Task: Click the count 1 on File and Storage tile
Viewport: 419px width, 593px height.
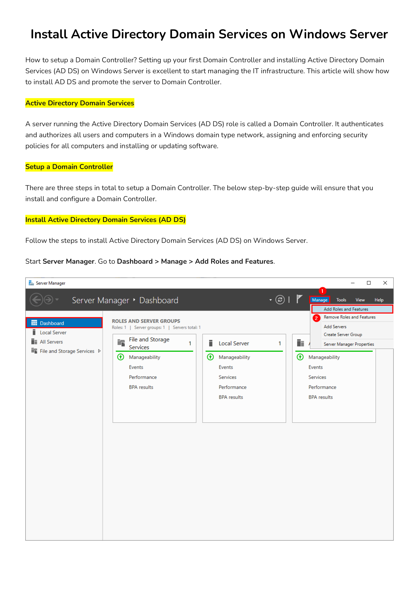Action: coord(190,343)
